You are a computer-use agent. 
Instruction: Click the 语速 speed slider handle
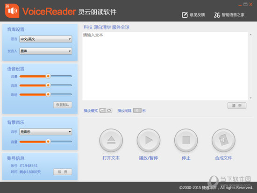click(48, 94)
